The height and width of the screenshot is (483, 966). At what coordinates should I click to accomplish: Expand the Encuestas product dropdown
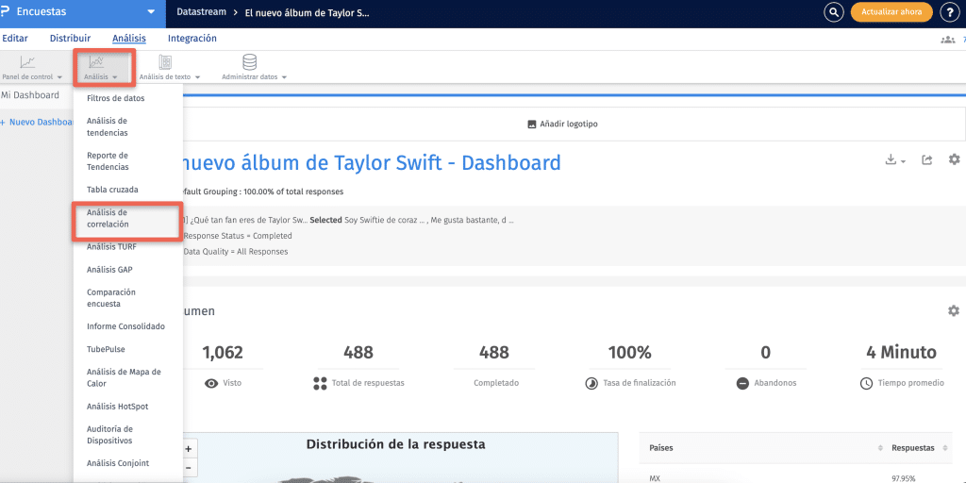tap(150, 12)
